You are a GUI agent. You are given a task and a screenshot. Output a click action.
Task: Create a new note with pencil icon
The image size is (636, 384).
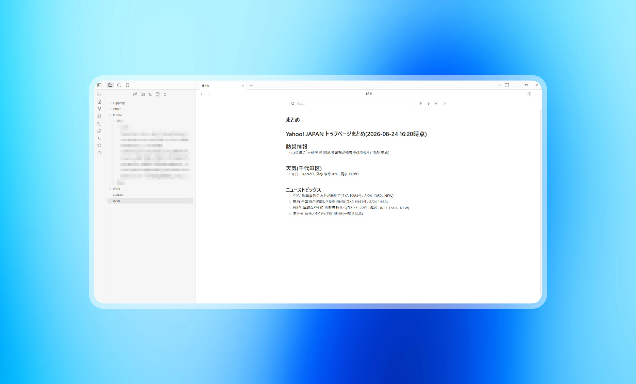[135, 94]
